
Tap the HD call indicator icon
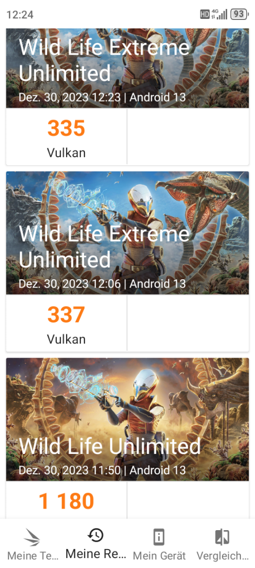tap(205, 15)
